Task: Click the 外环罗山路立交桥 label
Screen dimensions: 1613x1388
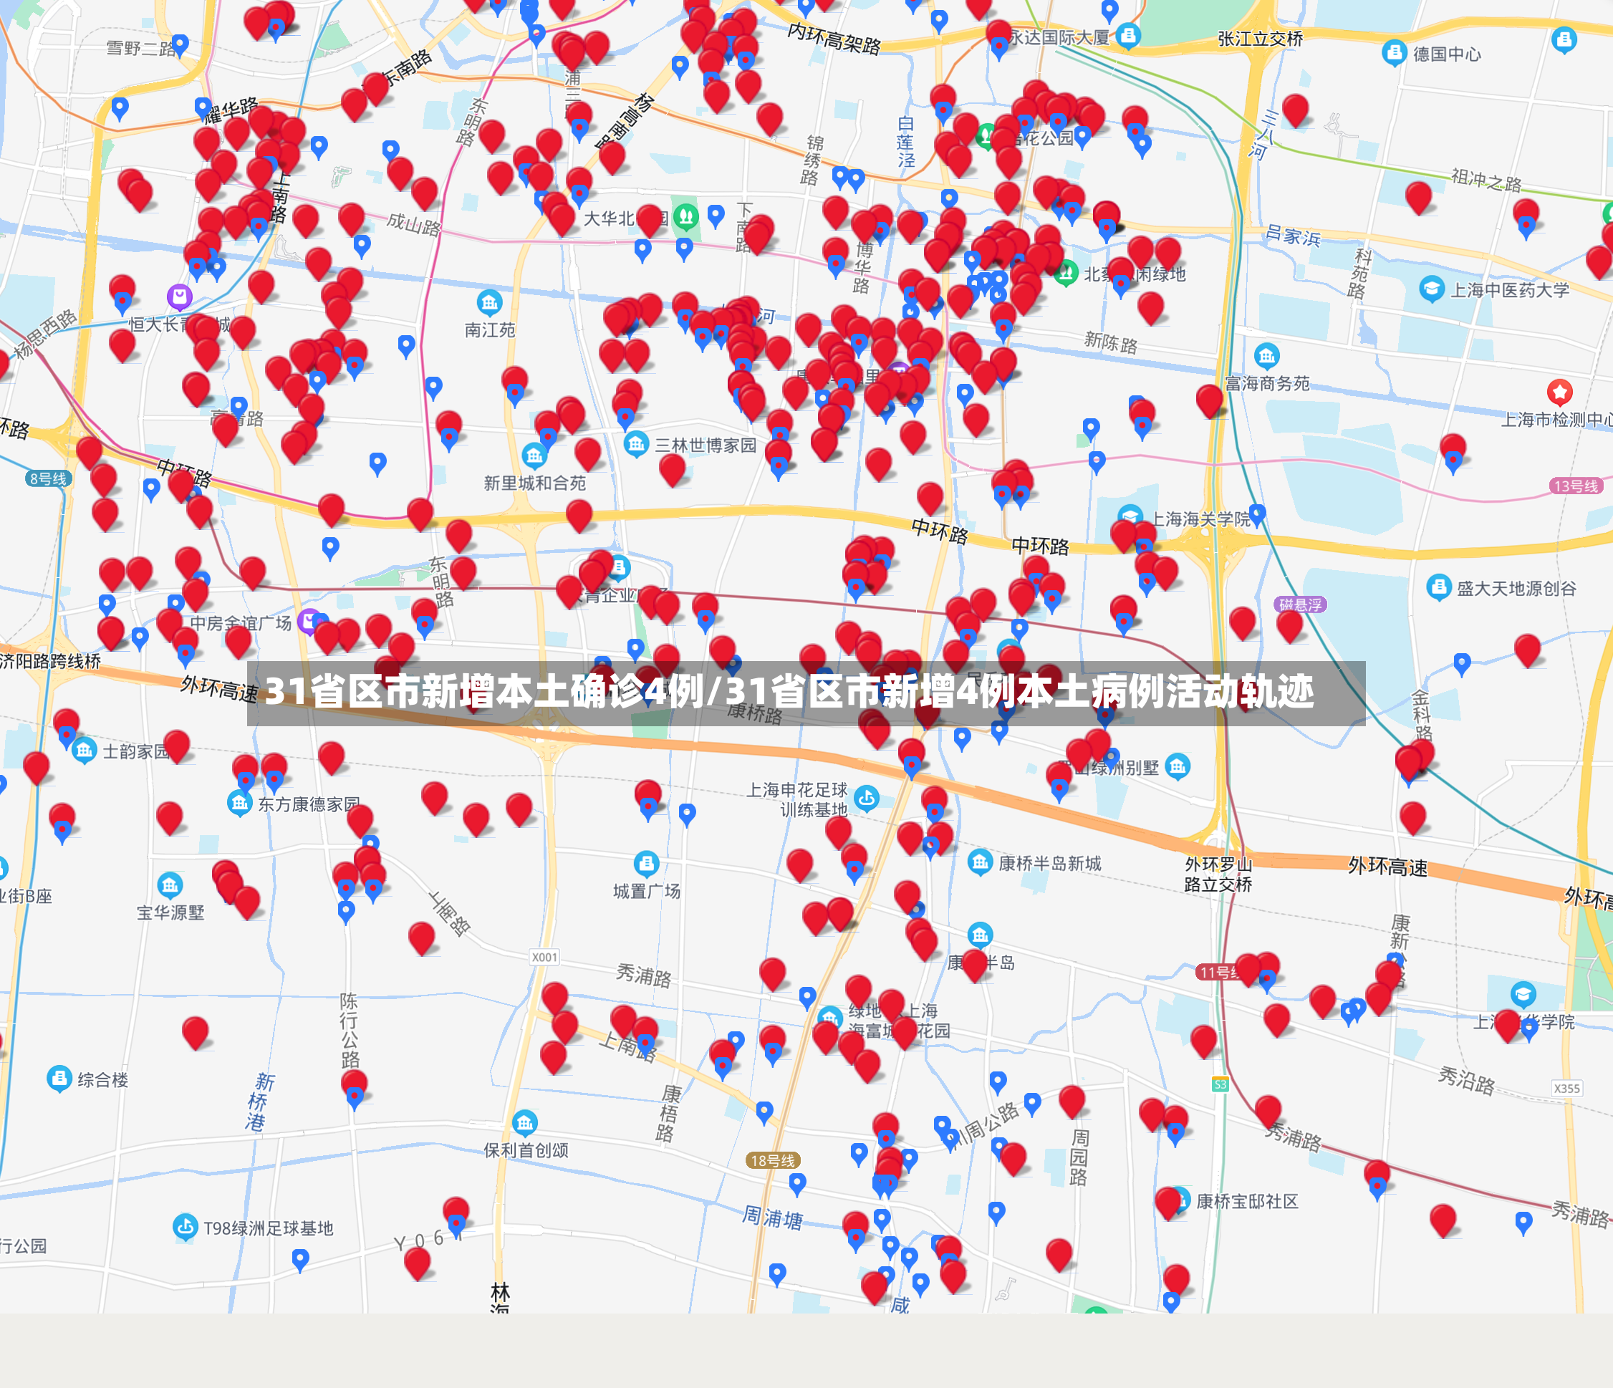Action: tap(1218, 874)
